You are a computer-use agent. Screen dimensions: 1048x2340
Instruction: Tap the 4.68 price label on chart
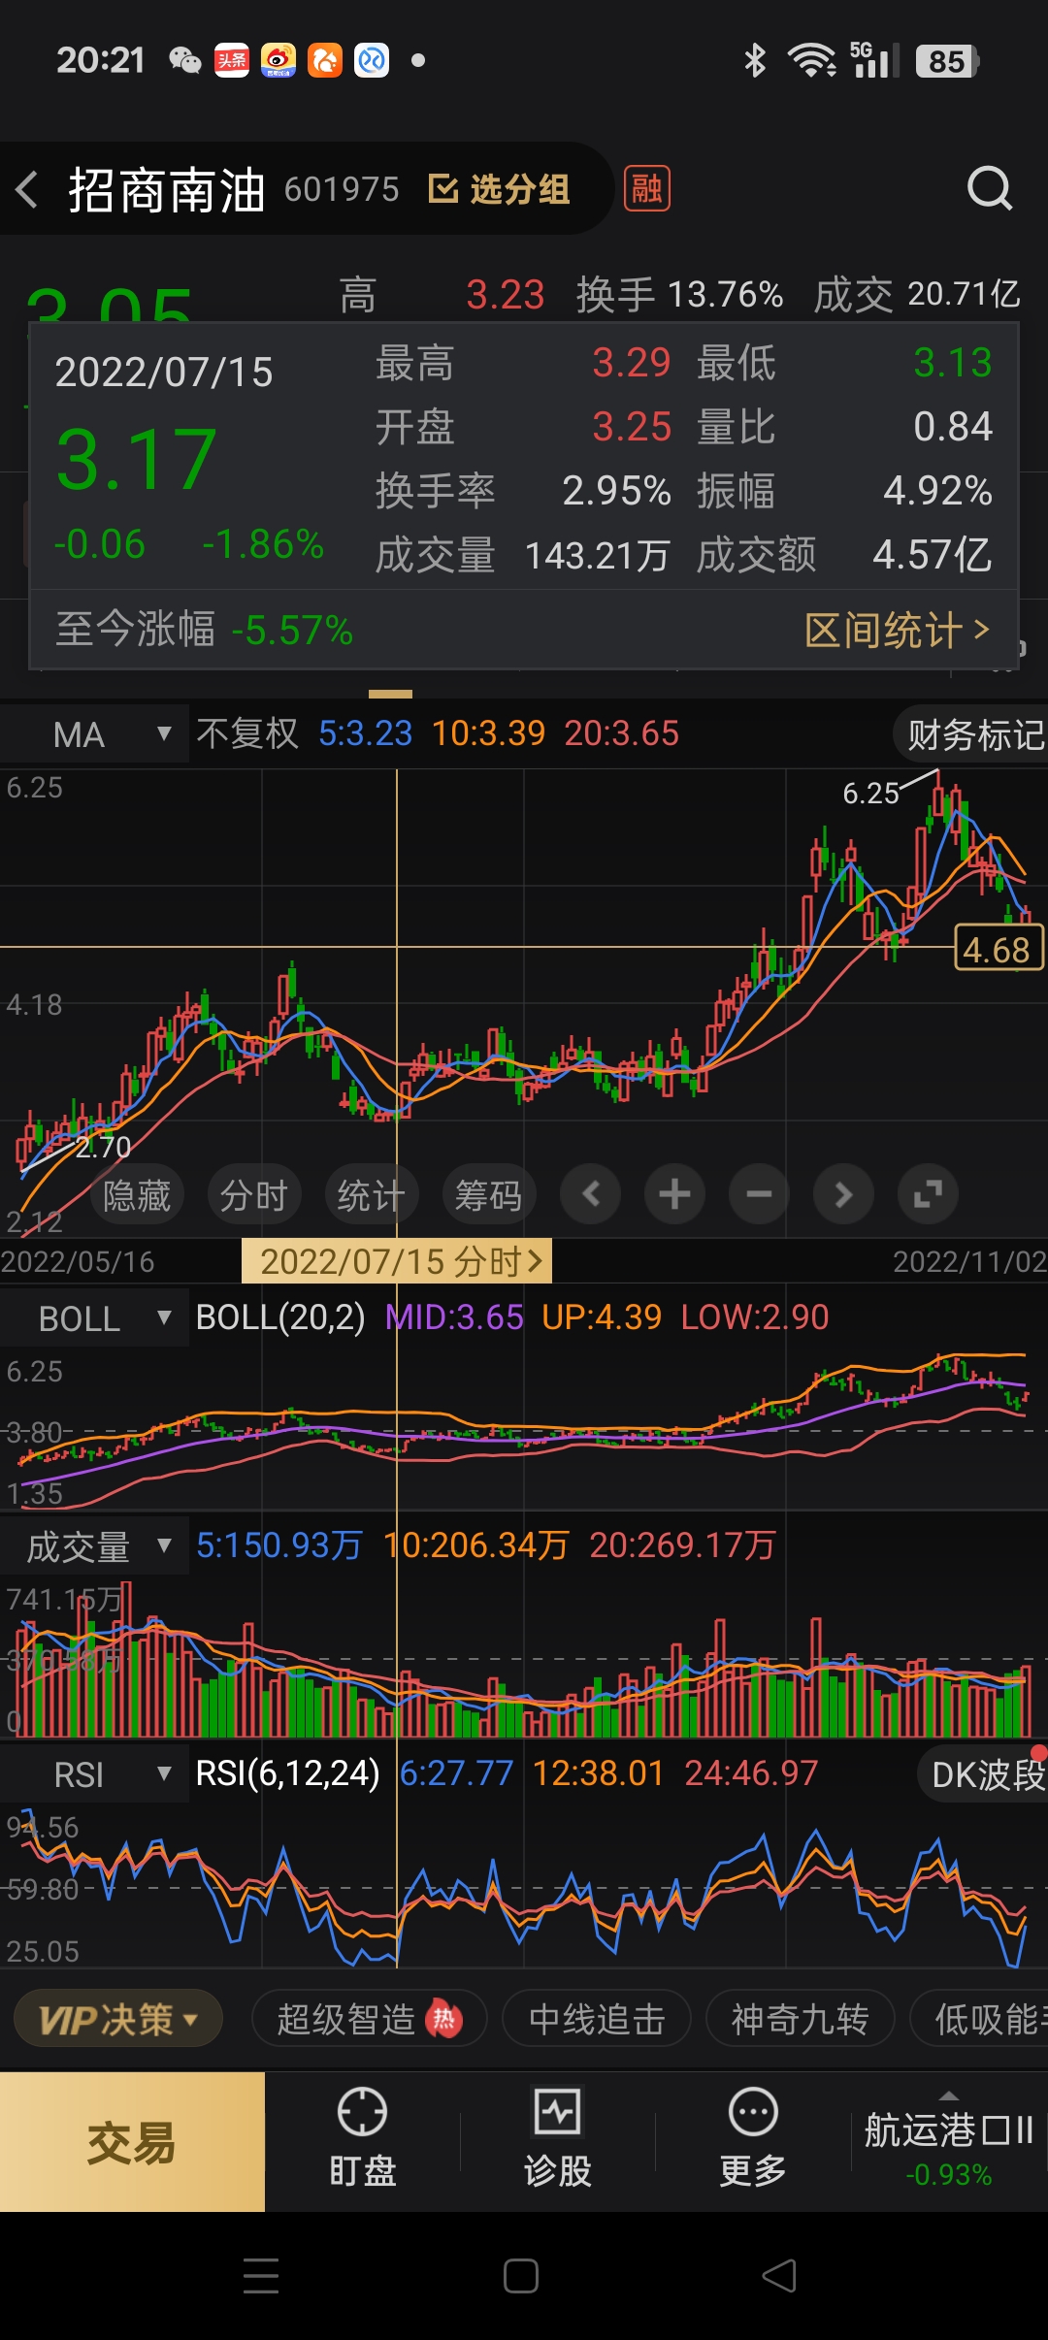coord(999,949)
